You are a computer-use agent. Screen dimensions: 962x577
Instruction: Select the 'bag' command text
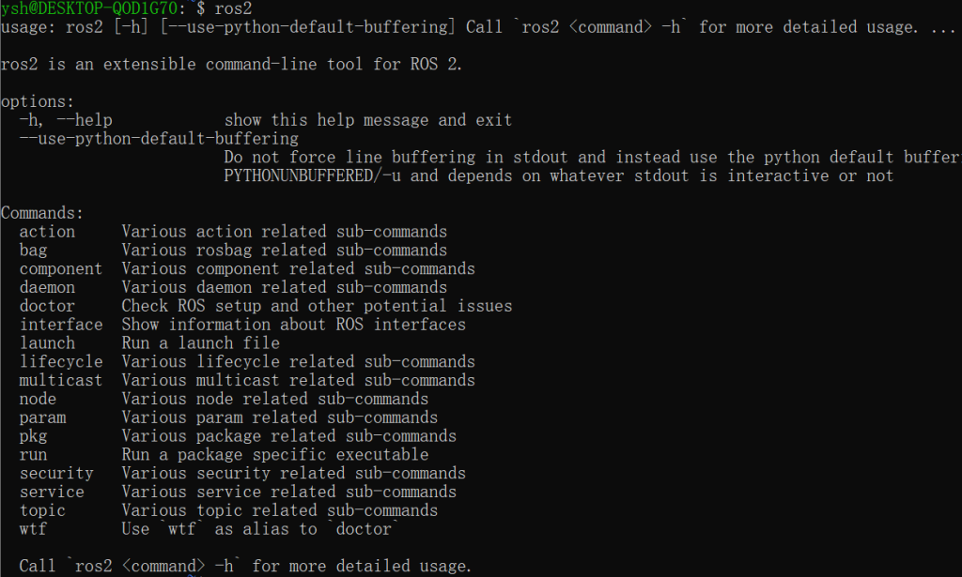click(33, 251)
